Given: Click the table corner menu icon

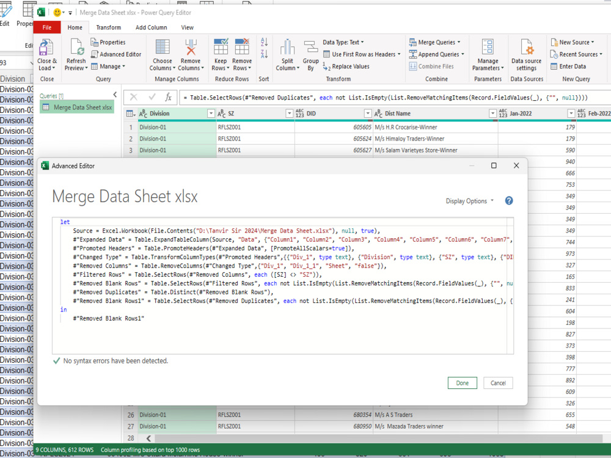Looking at the screenshot, I should [131, 114].
